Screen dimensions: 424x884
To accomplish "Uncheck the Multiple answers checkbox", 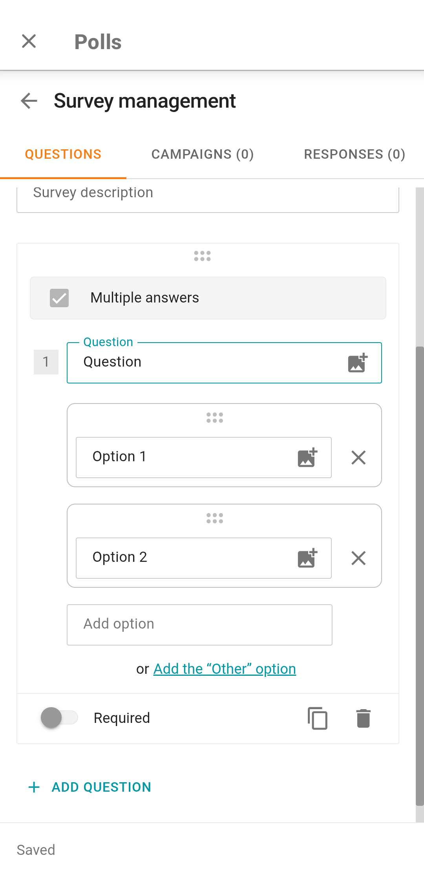I will coord(59,298).
